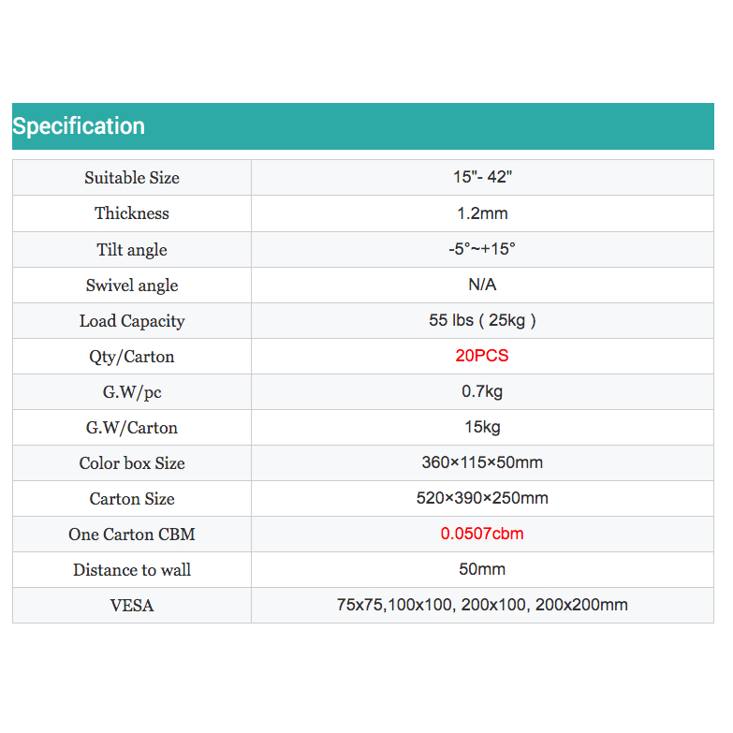This screenshot has width=733, height=733.
Task: Click the red 20PCS quantity text
Action: pyautogui.click(x=482, y=356)
